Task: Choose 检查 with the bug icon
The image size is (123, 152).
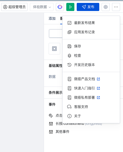Action: pyautogui.click(x=91, y=56)
